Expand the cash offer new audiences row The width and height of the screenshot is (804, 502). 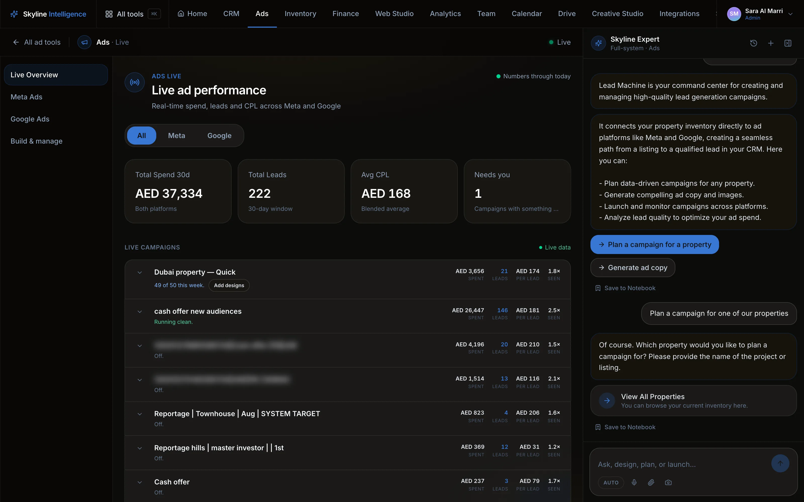pyautogui.click(x=139, y=312)
